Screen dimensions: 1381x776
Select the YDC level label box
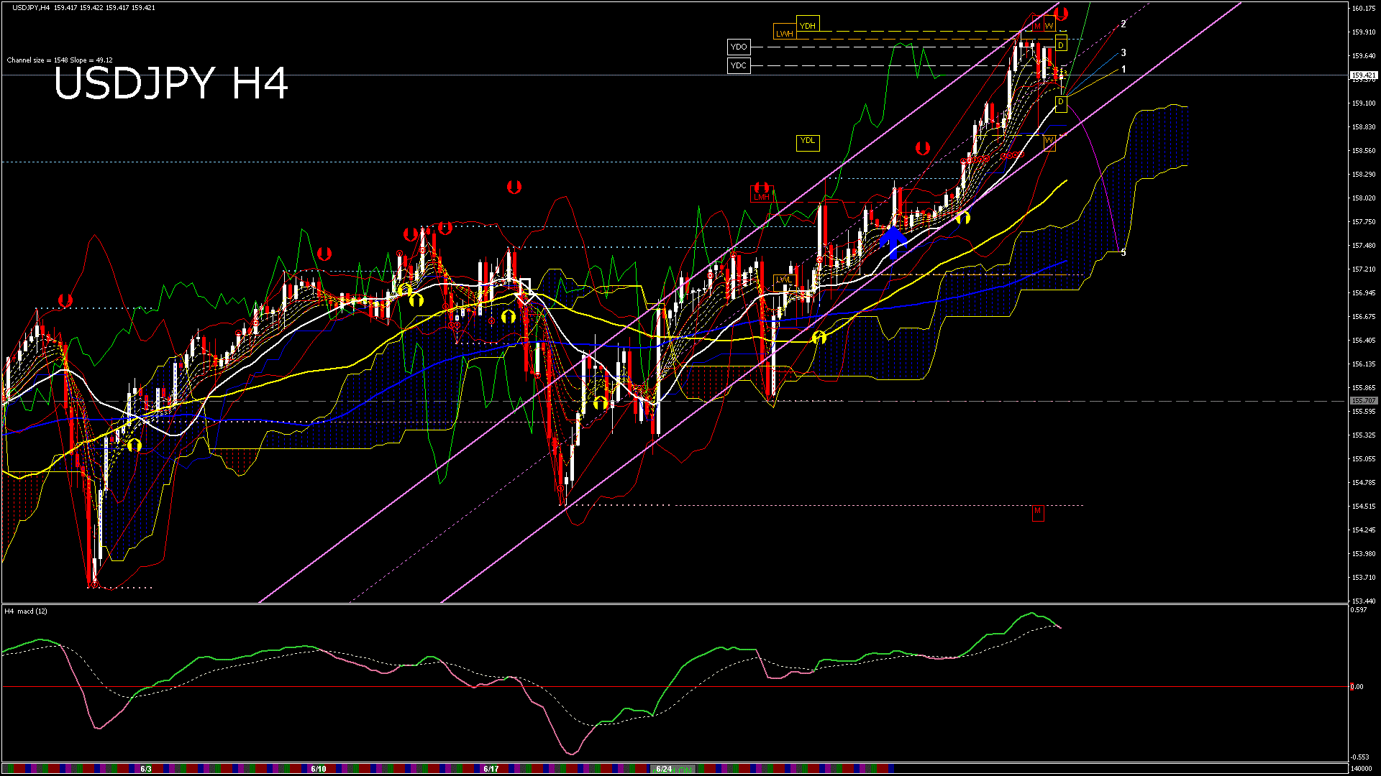[x=739, y=65]
